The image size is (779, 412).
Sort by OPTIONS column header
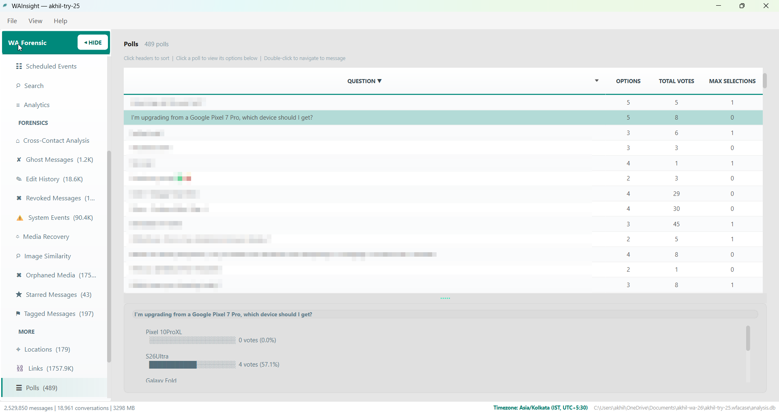pos(628,82)
